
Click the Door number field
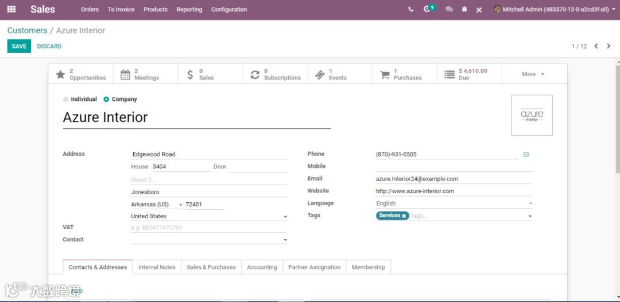[x=257, y=167]
